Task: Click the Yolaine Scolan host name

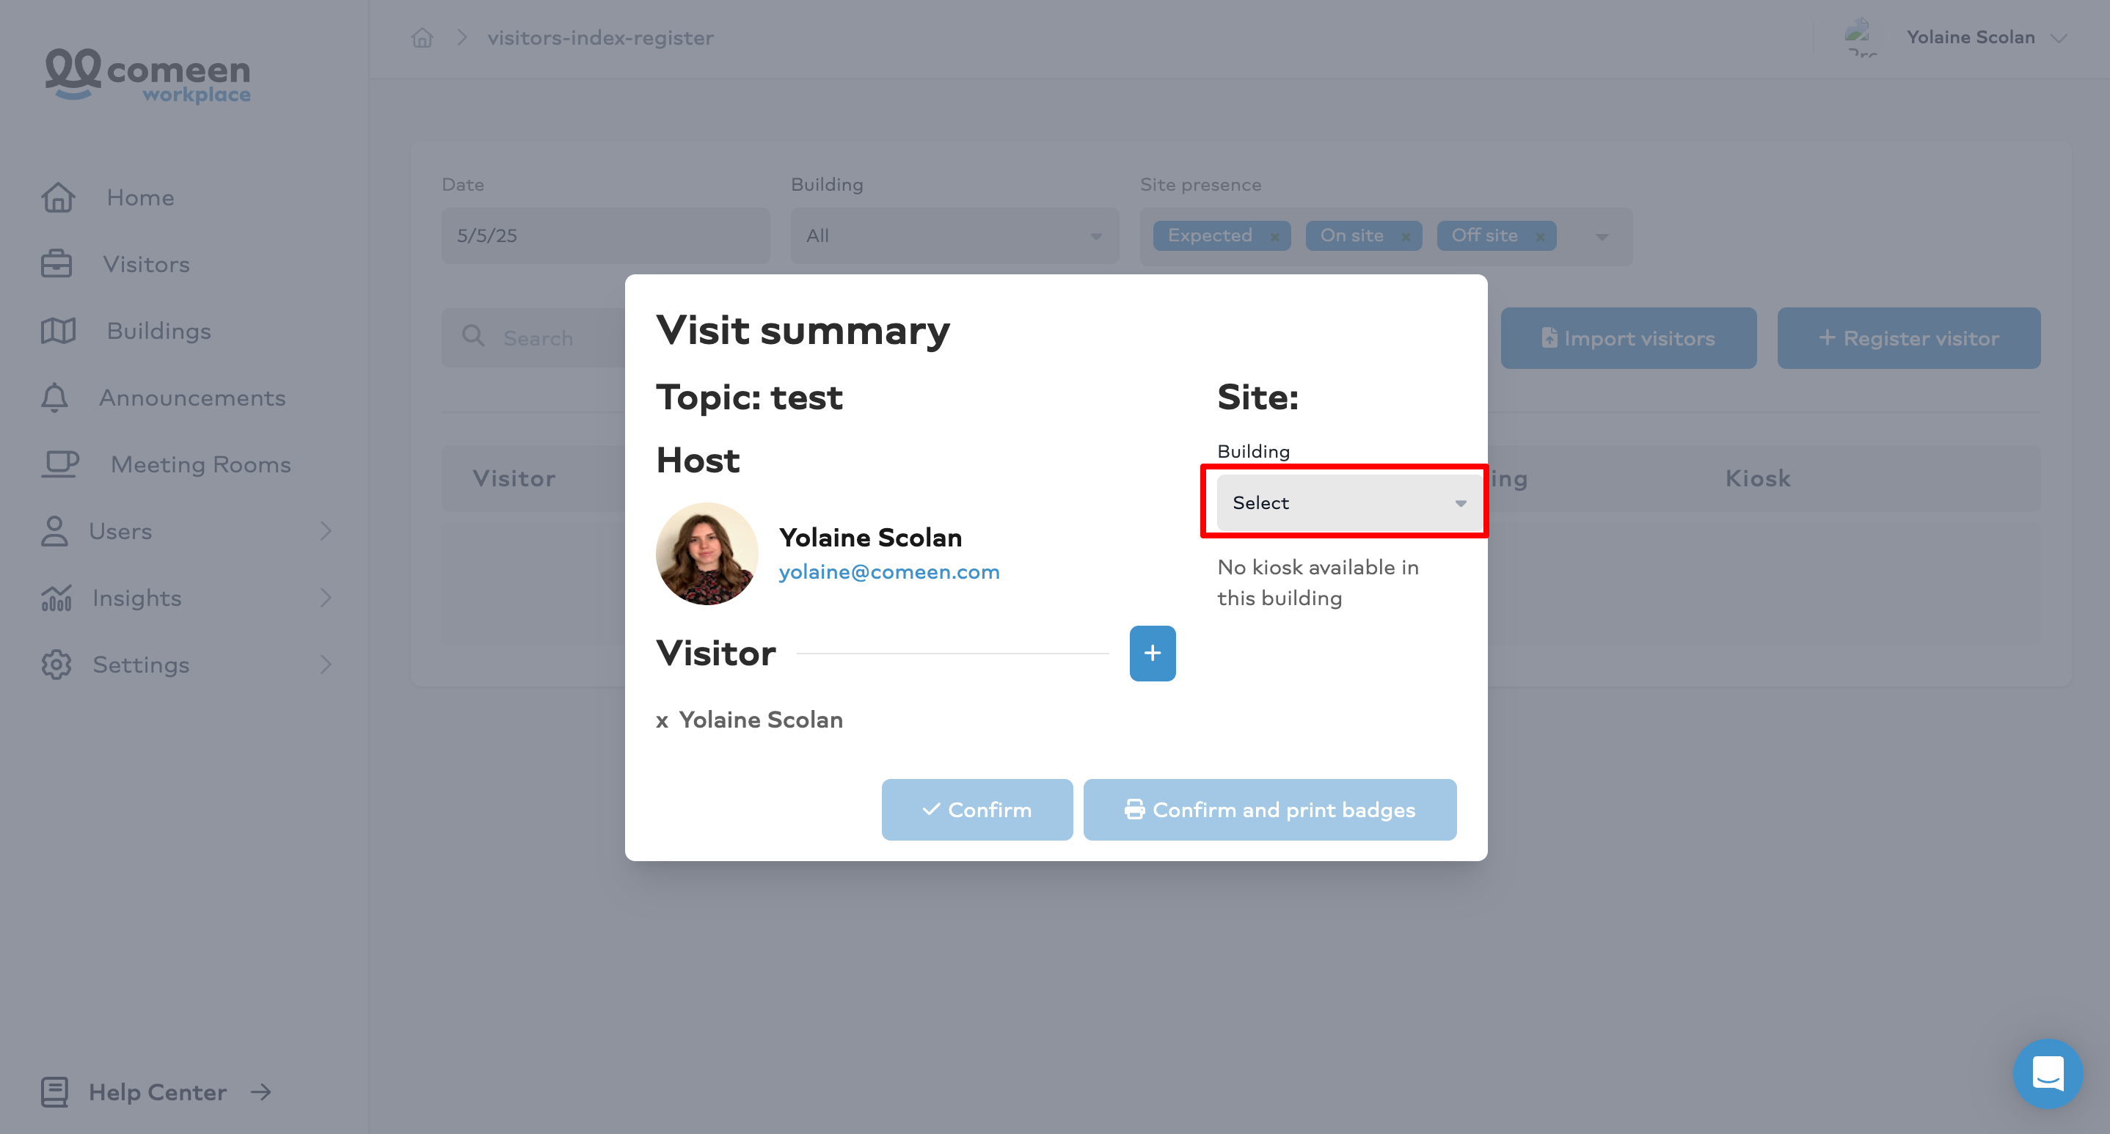Action: [870, 537]
